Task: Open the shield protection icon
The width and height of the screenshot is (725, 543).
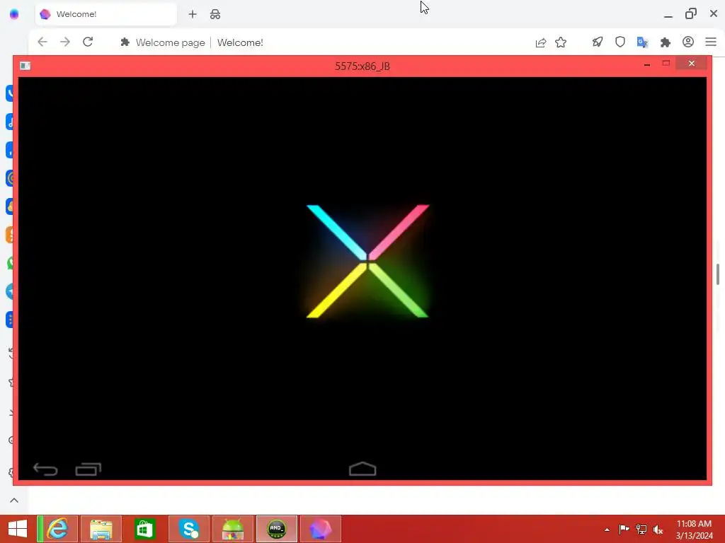Action: click(620, 42)
